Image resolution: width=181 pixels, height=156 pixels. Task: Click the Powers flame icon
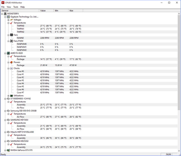(11, 62)
